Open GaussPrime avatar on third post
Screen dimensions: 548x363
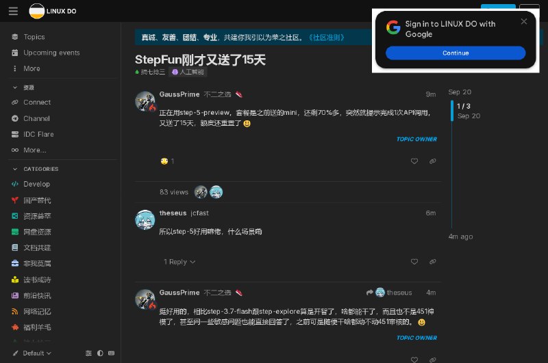tap(145, 299)
